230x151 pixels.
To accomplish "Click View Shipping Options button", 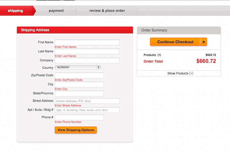I will tap(76, 130).
